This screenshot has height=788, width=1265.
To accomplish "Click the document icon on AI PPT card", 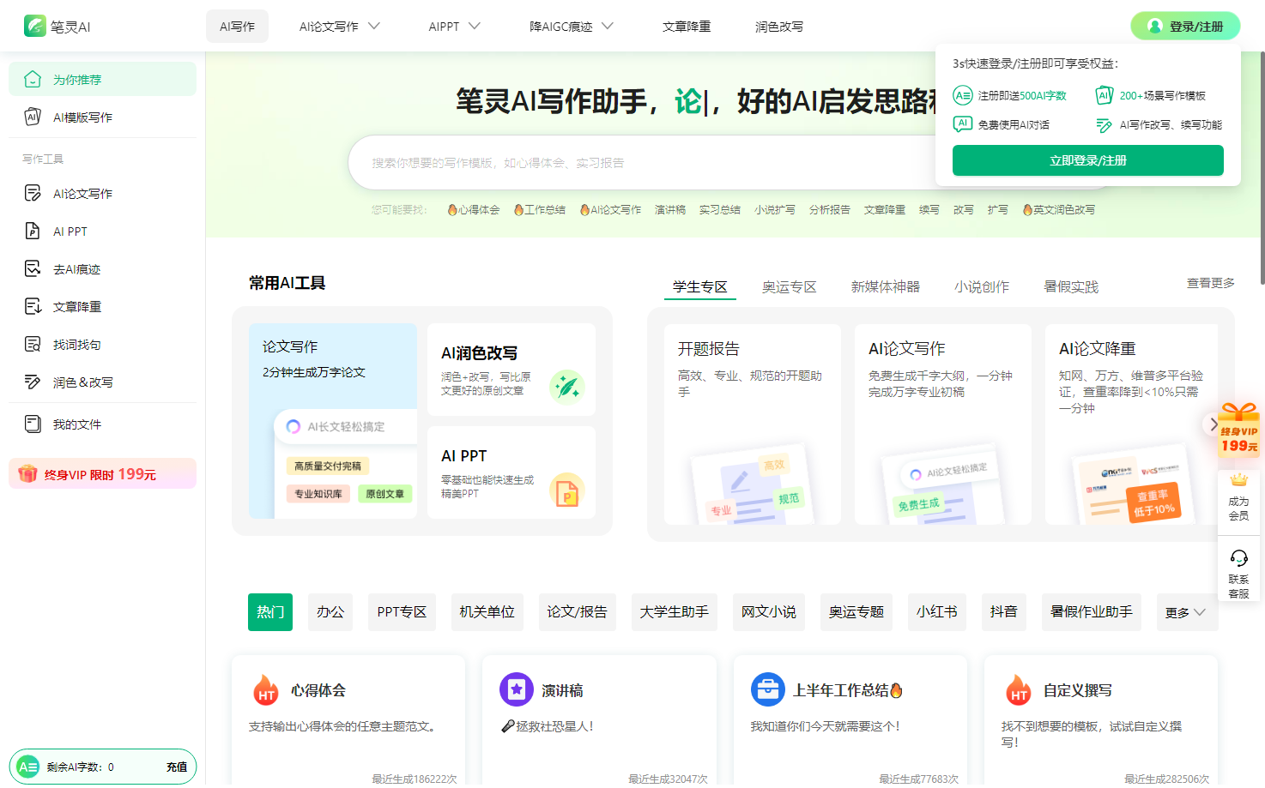I will coord(566,490).
